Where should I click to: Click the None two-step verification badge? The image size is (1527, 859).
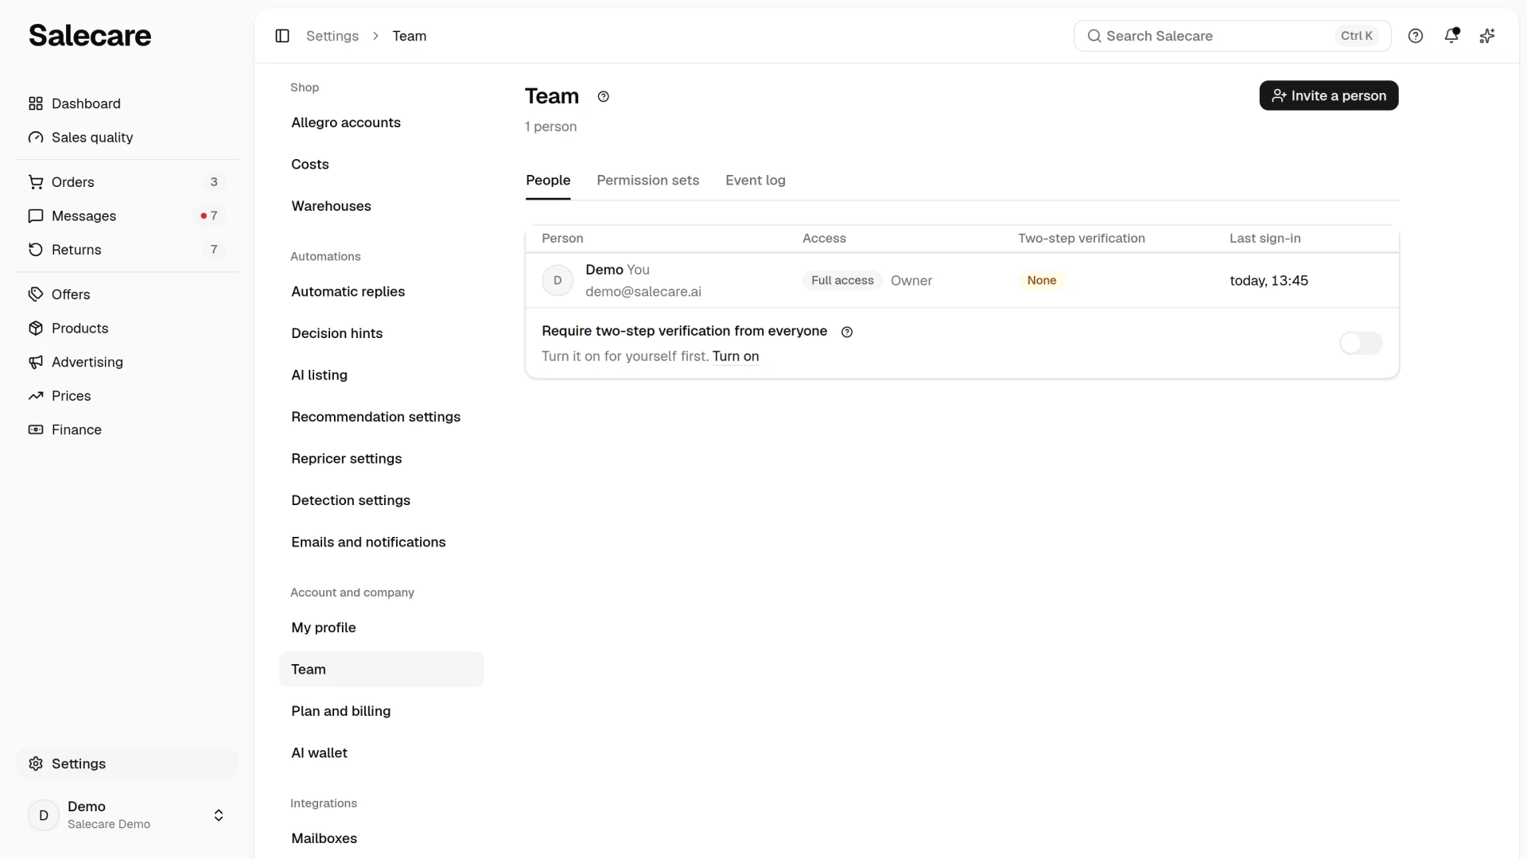1042,281
